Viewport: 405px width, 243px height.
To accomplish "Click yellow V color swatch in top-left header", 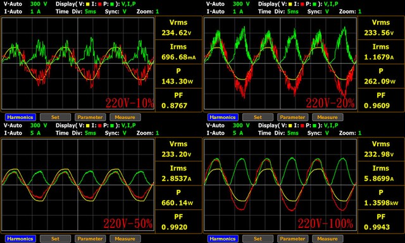I will pos(88,4).
